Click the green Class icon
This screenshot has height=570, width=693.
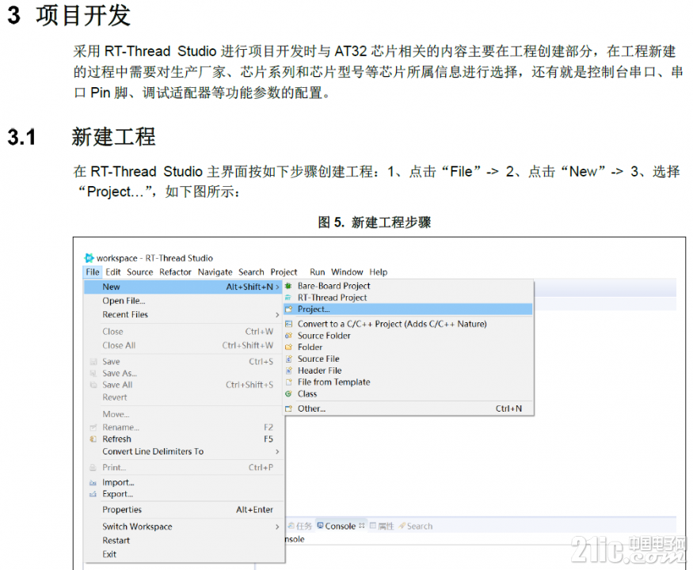click(288, 393)
